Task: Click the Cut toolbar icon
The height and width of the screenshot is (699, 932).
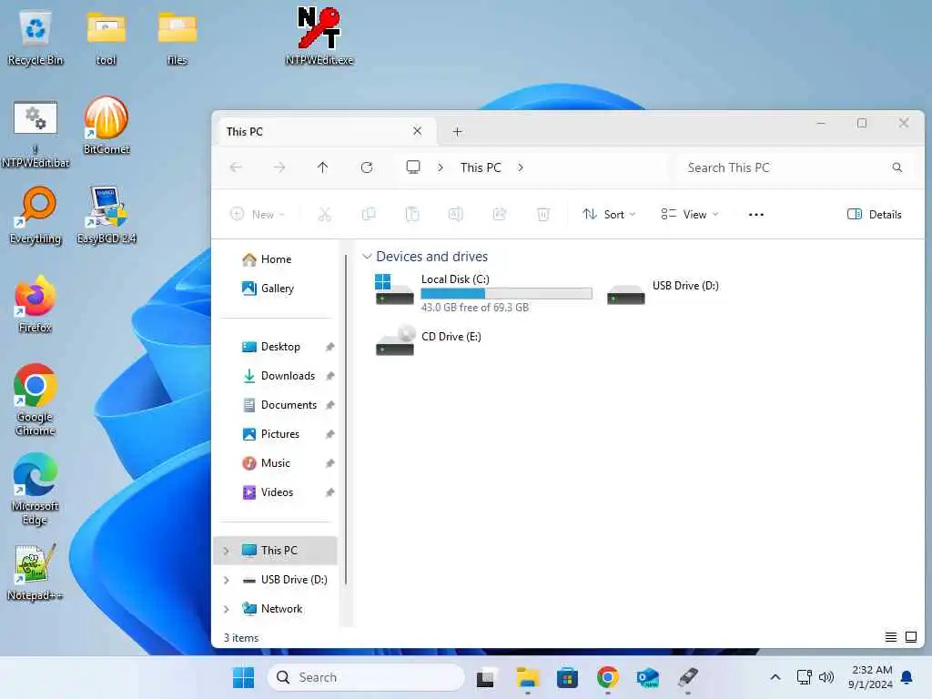Action: point(325,215)
